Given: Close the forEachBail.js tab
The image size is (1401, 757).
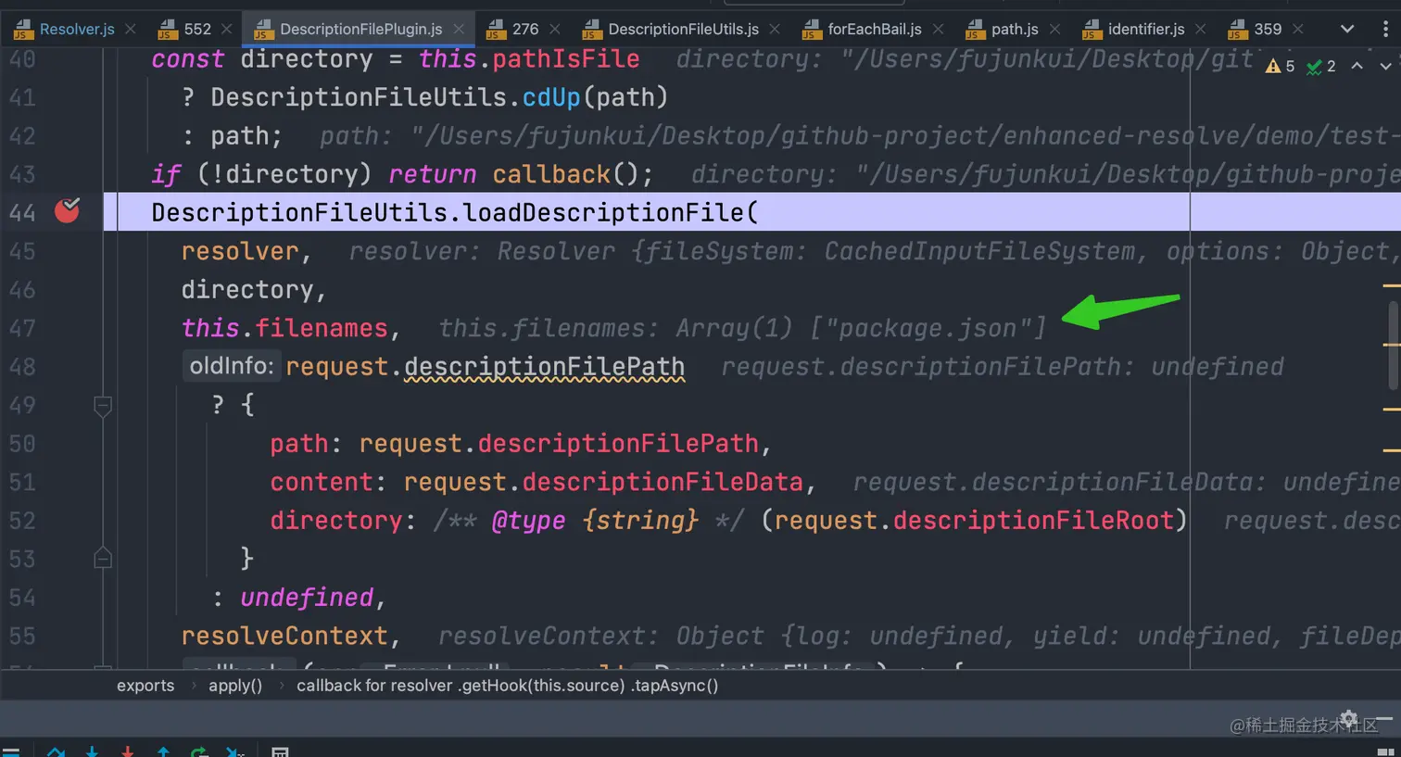Looking at the screenshot, I should coord(938,29).
